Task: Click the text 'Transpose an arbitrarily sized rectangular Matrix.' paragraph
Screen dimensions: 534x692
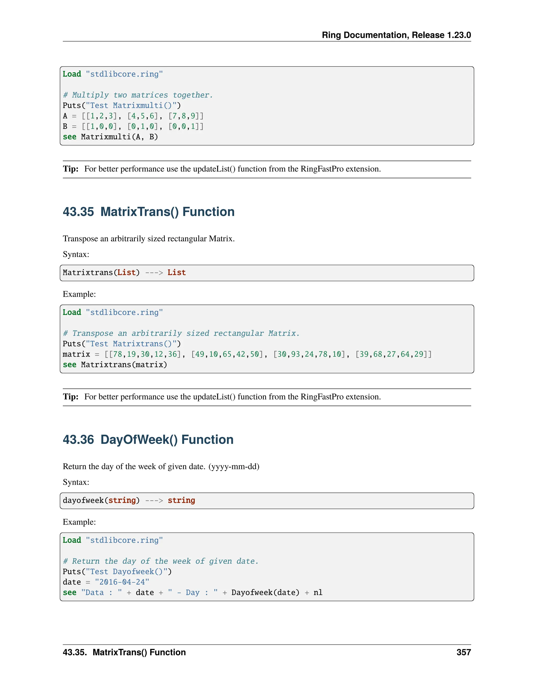Action: pos(149,239)
